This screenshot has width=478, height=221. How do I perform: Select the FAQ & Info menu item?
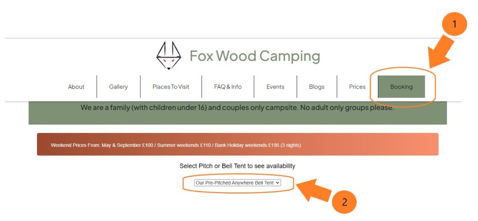point(228,87)
